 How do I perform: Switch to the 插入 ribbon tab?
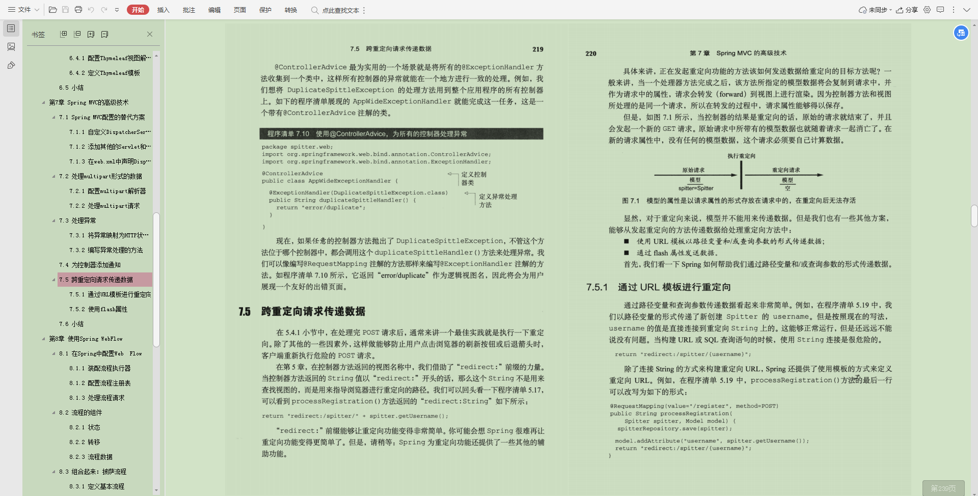point(163,10)
